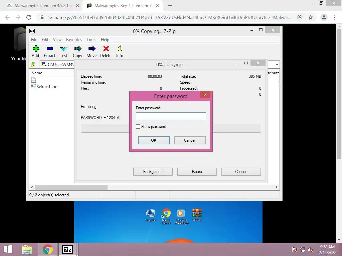Reload the page in Chrome
The width and height of the screenshot is (342, 256).
click(29, 17)
